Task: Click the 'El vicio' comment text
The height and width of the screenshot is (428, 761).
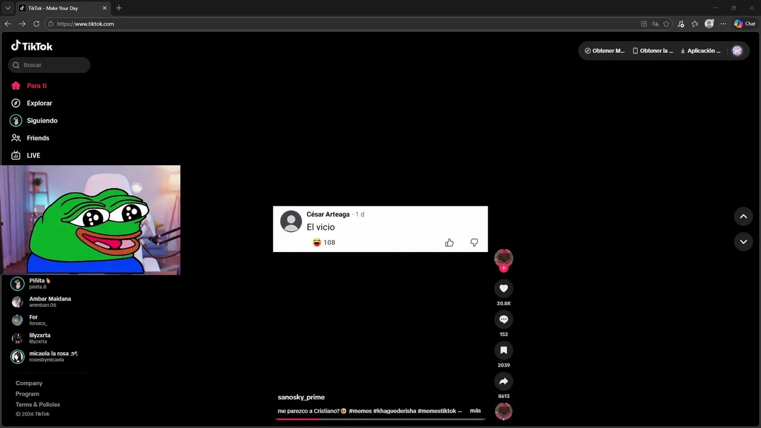Action: click(320, 227)
